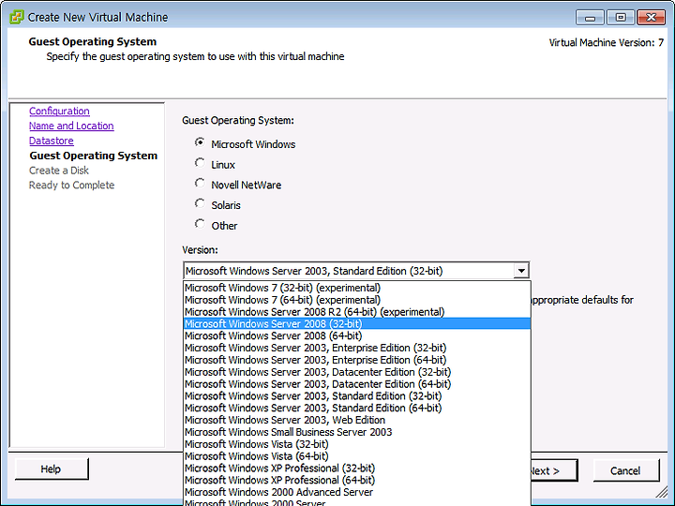
Task: Click the Guest Operating System step in sidebar
Action: [x=94, y=156]
